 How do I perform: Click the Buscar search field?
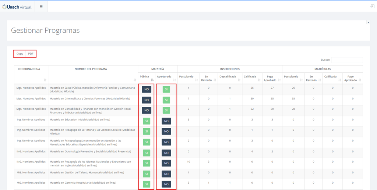pyautogui.click(x=347, y=60)
